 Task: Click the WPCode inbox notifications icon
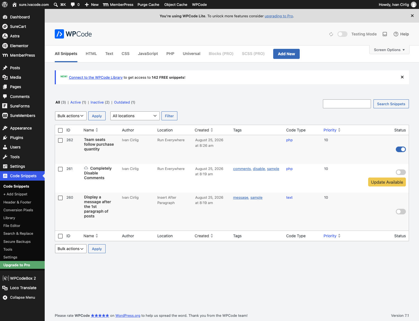385,34
